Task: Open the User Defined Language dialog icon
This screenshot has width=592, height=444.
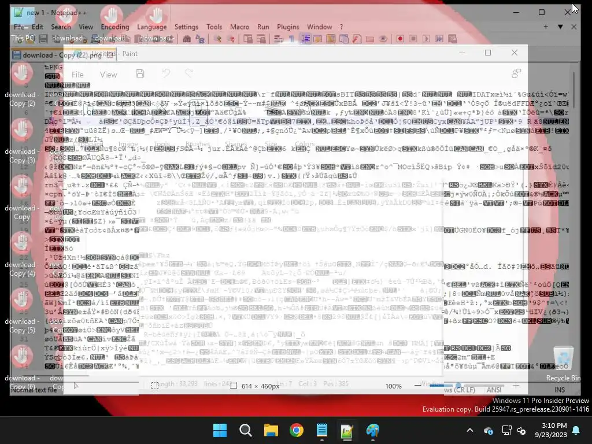Action: (x=318, y=39)
